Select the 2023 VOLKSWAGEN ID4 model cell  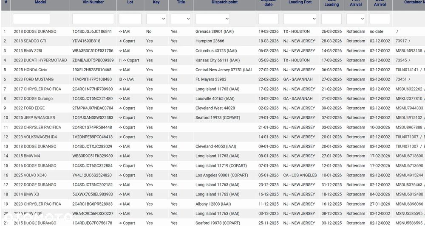(x=35, y=137)
